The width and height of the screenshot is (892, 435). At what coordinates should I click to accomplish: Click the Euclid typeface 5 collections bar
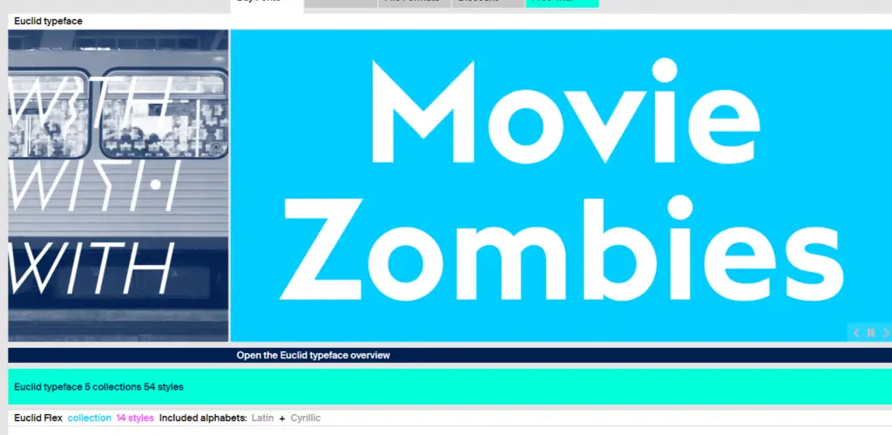(x=450, y=386)
